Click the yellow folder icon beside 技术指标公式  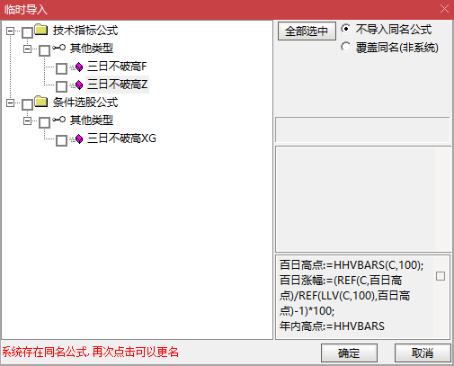41,30
